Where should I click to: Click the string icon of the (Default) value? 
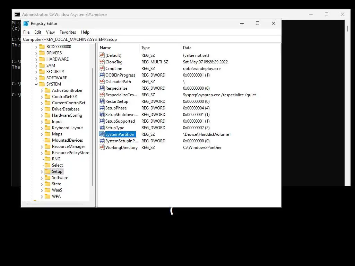click(102, 55)
